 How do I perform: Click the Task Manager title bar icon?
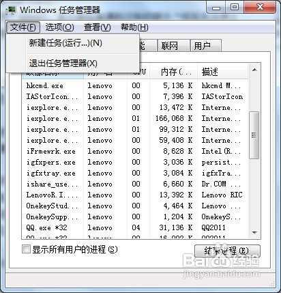[10, 10]
